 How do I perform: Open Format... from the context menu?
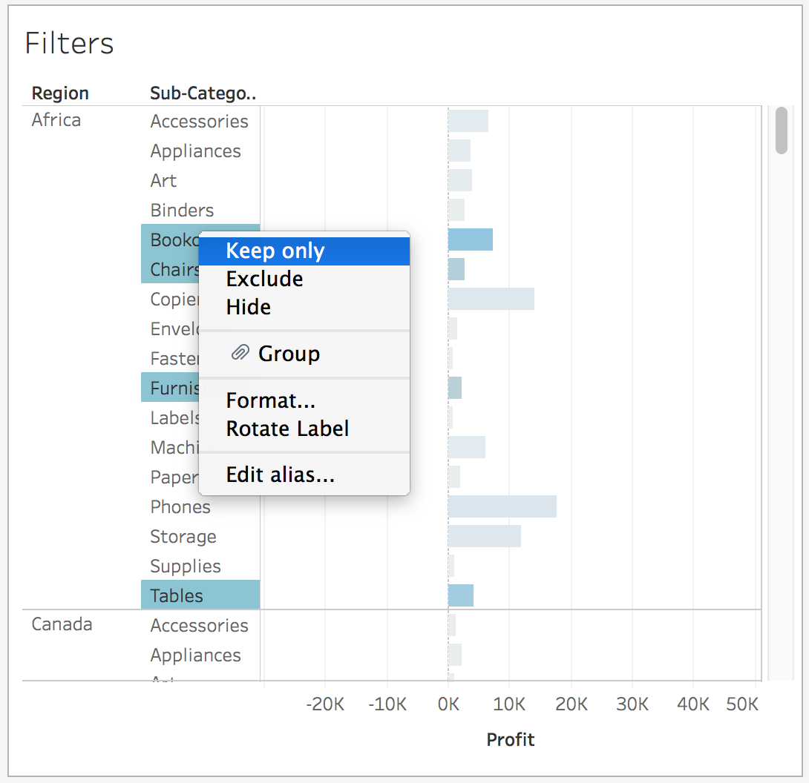[270, 401]
